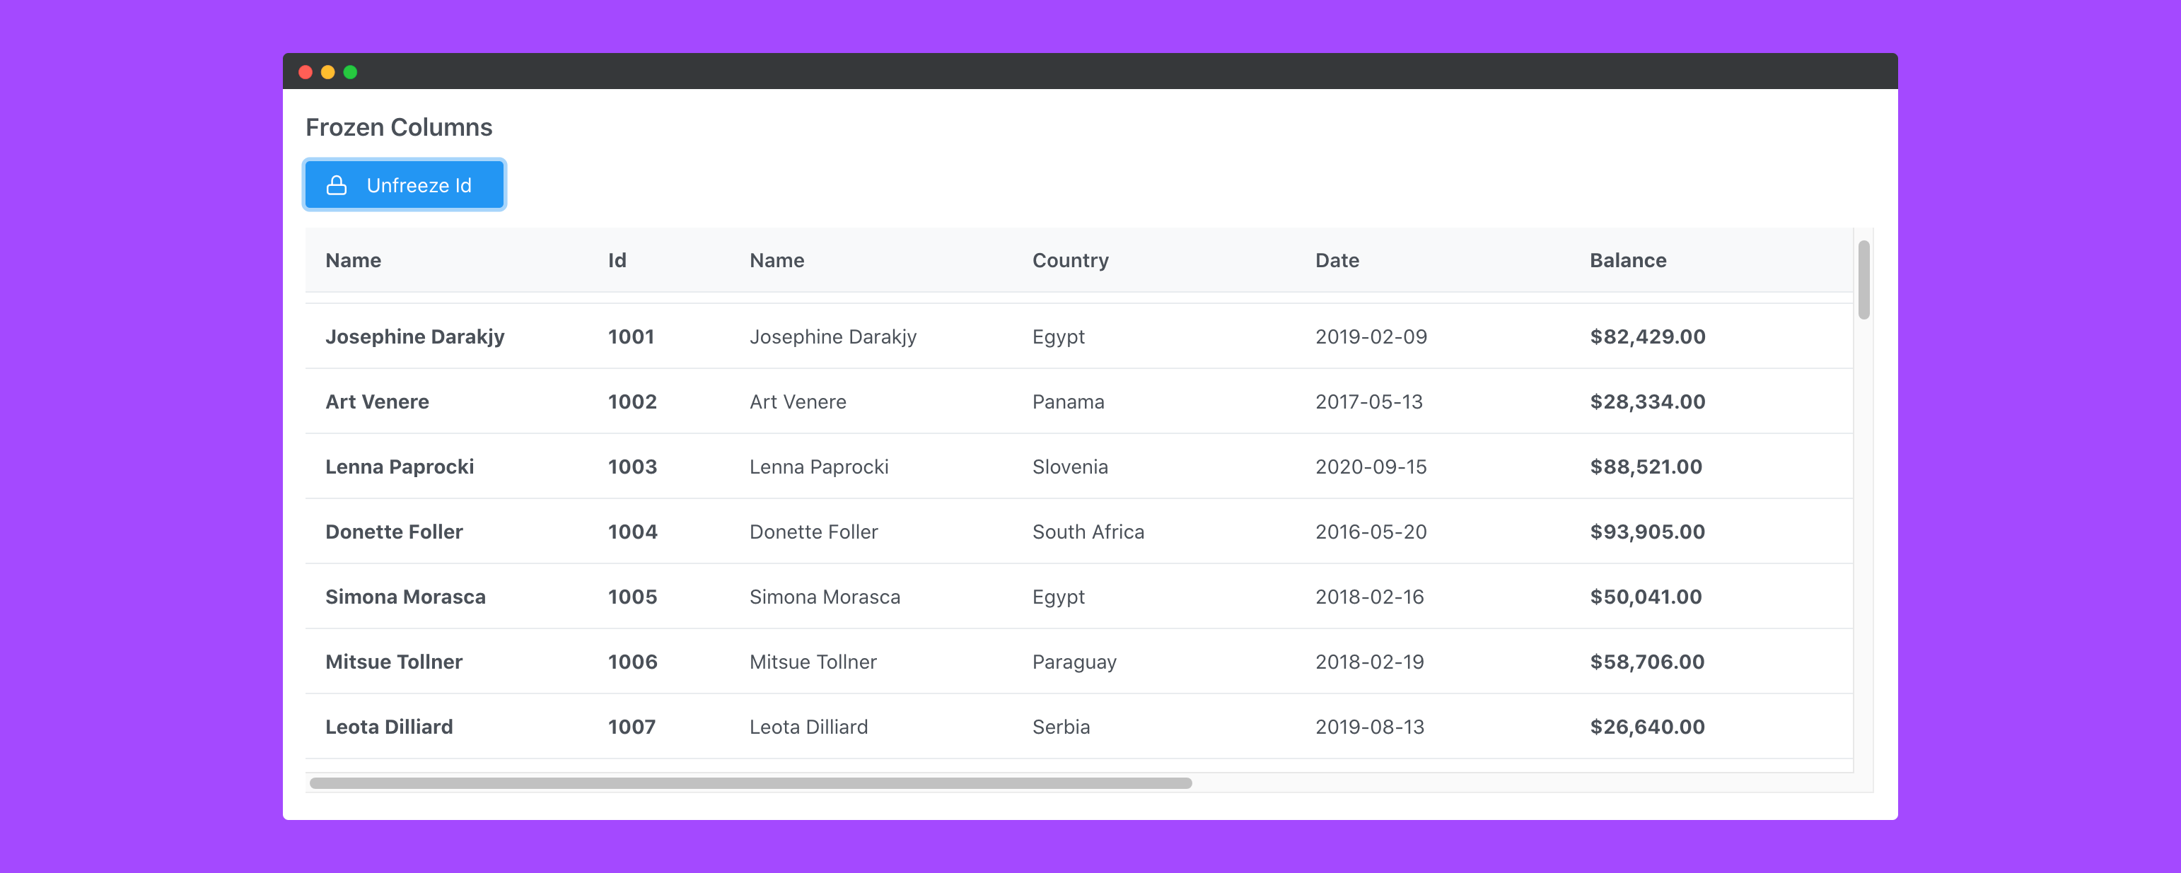
Task: Click the second Name column header
Action: pos(777,261)
